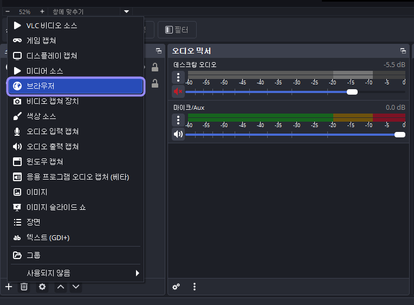
Task: Add a 장면 source
Action: pos(75,222)
